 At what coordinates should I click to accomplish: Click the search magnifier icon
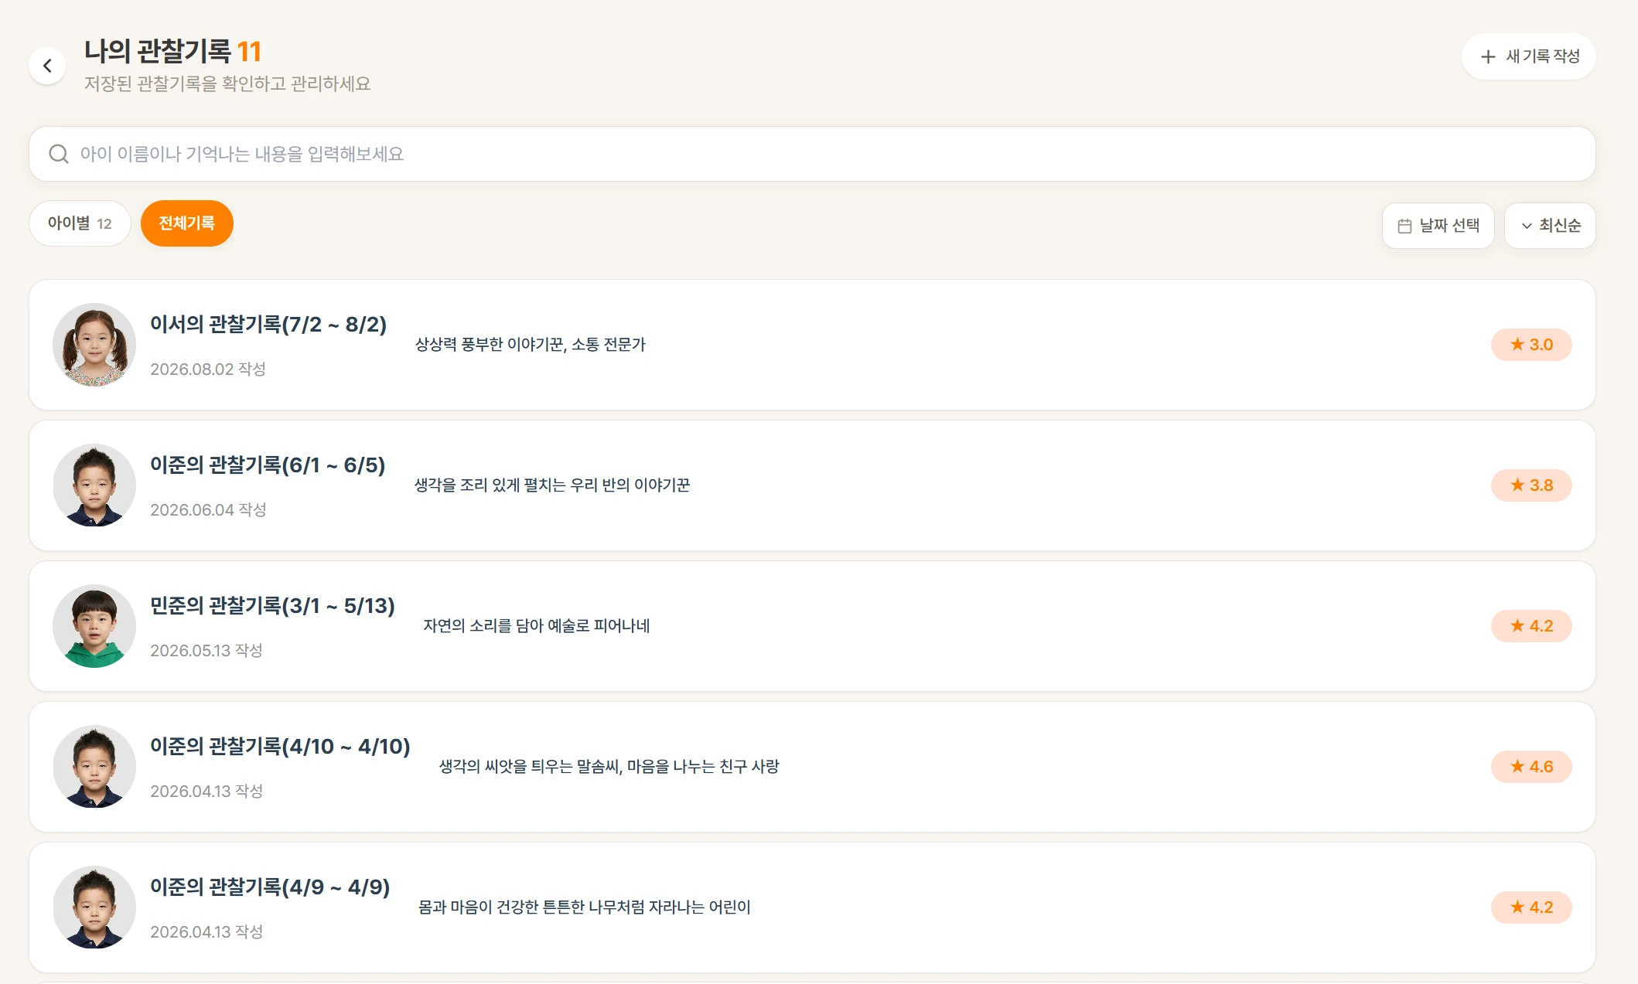tap(59, 154)
